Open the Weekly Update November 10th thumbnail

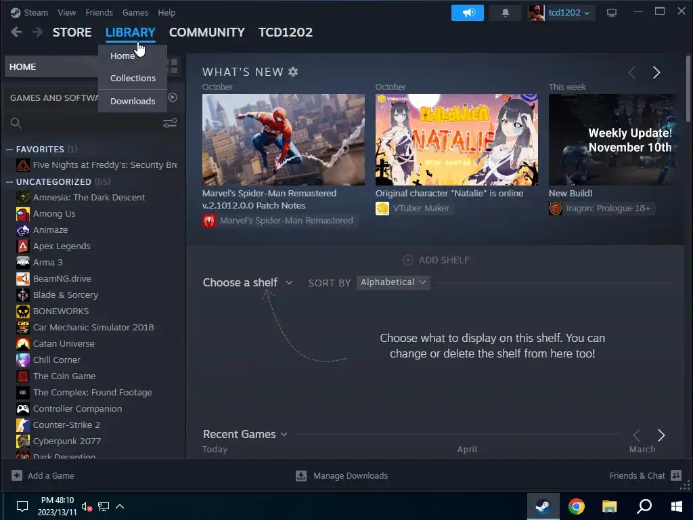coord(614,139)
